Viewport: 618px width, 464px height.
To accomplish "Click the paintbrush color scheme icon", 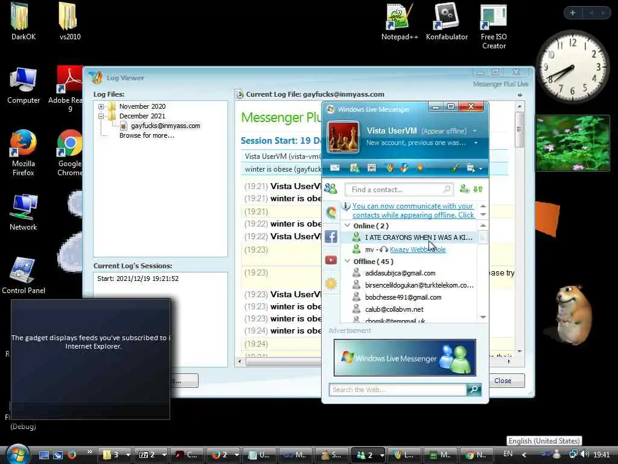I will point(455,168).
